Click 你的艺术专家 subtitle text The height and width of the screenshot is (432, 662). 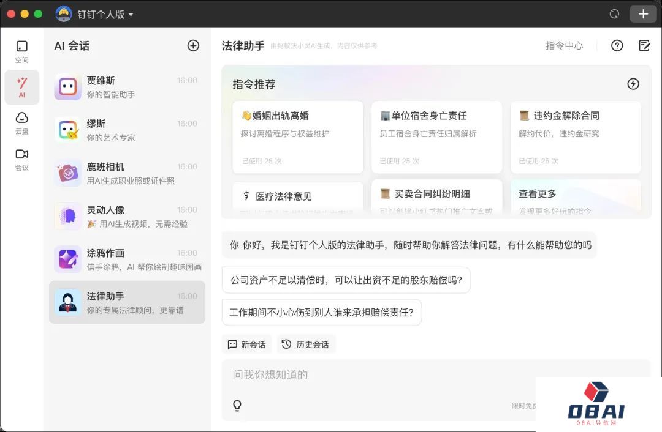click(110, 138)
